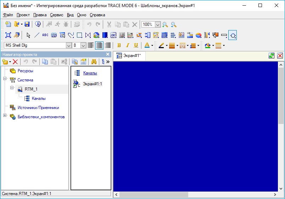Click the Каналы link in right pane

pos(90,73)
